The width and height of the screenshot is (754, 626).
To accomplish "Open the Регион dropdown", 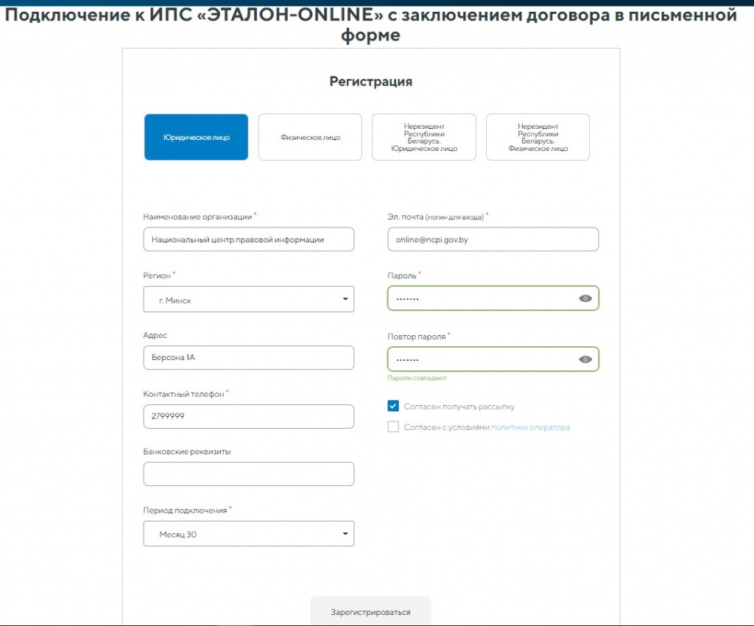I will 249,299.
